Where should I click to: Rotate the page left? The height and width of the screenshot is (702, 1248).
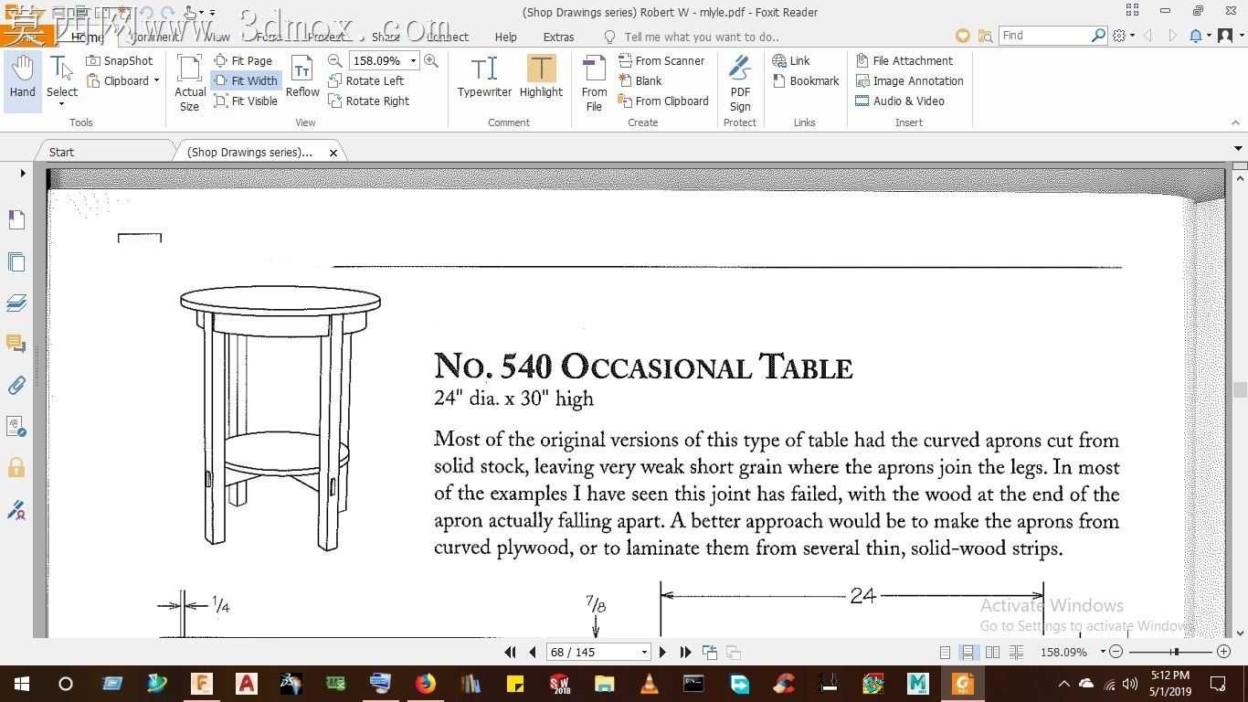tap(366, 80)
